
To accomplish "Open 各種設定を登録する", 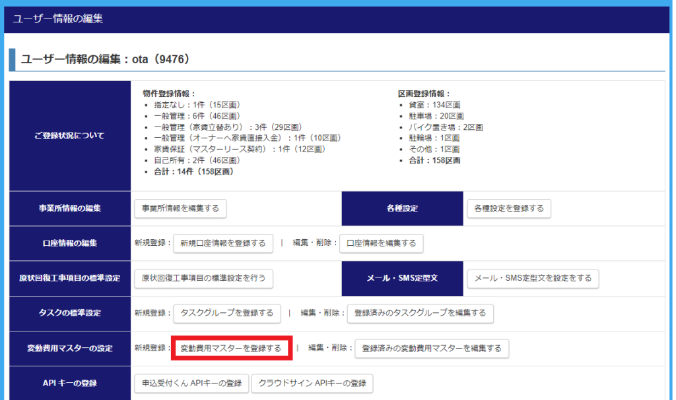I will coord(508,208).
